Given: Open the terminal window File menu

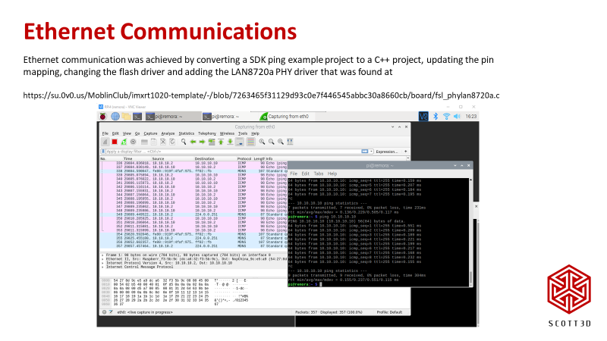Looking at the screenshot, I should (294, 174).
